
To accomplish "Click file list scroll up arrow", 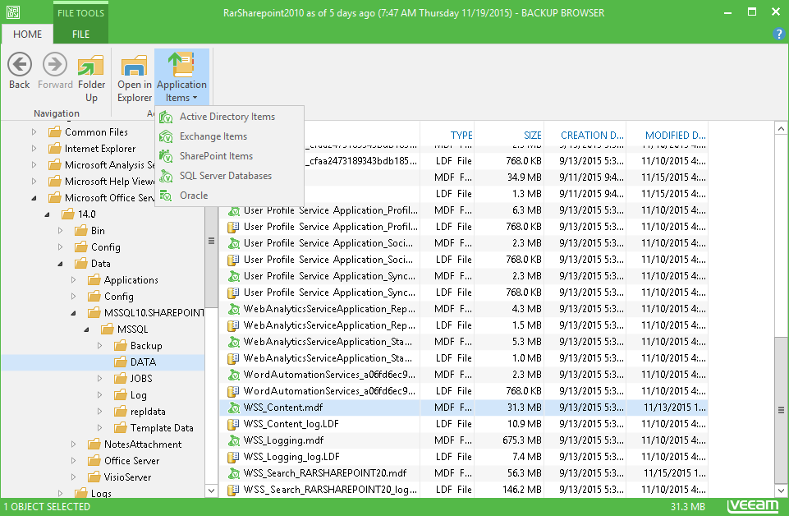I will (781, 129).
